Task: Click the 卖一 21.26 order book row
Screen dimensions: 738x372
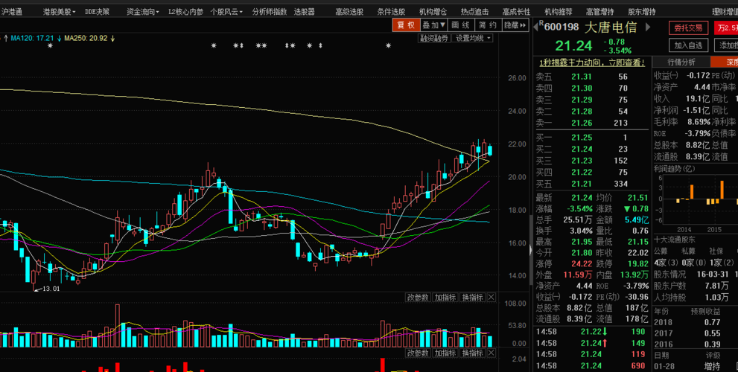Action: 592,123
